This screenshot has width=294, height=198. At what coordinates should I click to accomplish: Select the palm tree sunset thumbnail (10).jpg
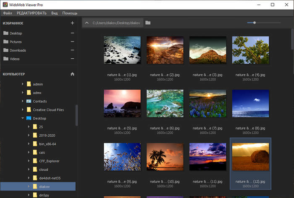pyautogui.click(x=165, y=157)
